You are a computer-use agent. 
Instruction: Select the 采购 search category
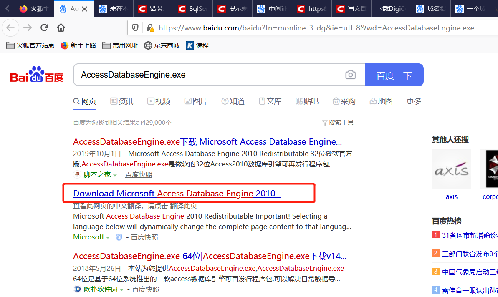[x=344, y=101]
